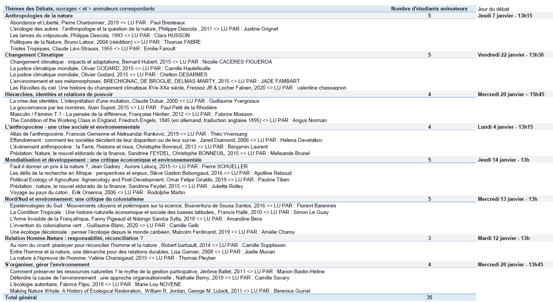The width and height of the screenshot is (553, 302).
Task: Select the total value 35 cell
Action: (x=429, y=297)
